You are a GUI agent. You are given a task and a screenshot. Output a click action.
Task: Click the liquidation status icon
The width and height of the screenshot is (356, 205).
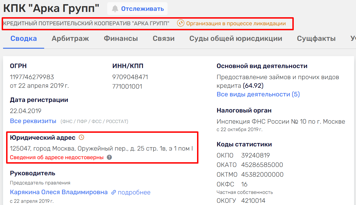point(181,23)
